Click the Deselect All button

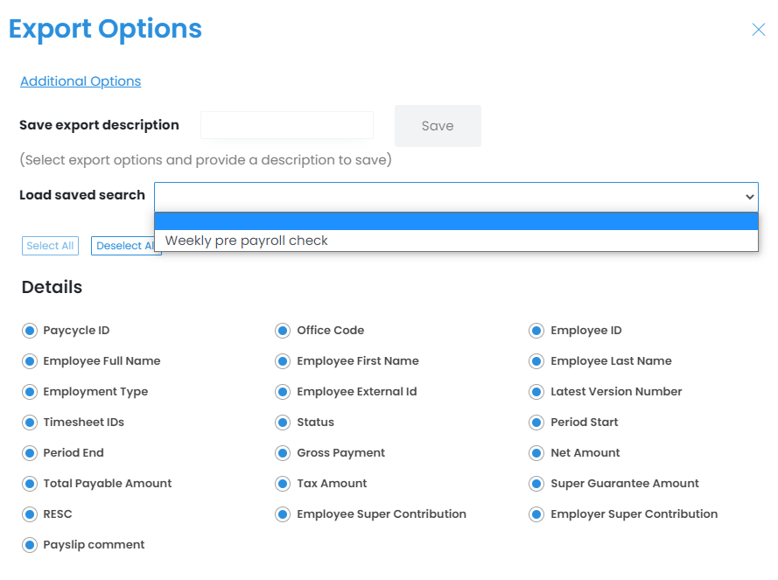pos(125,246)
